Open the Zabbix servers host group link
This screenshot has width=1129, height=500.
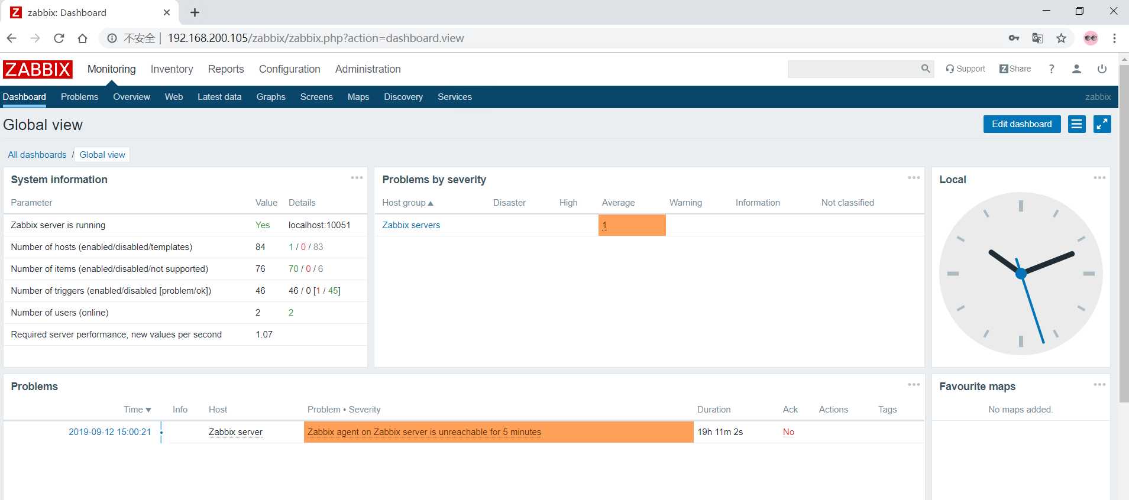pyautogui.click(x=411, y=225)
